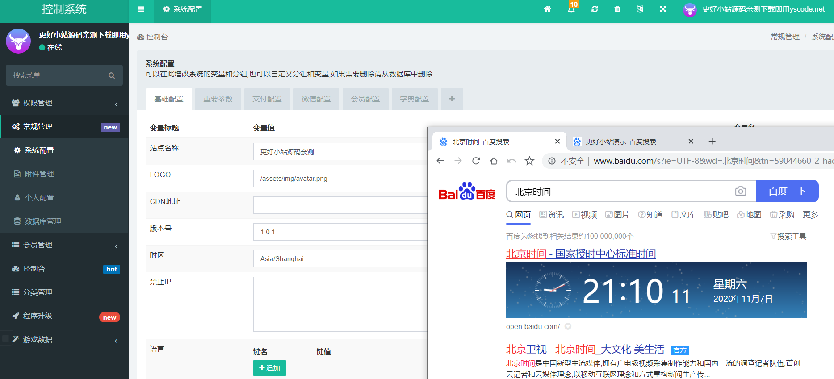
Task: Reload the Baidu page
Action: (476, 161)
